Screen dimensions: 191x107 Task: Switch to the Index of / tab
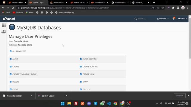point(141,3)
